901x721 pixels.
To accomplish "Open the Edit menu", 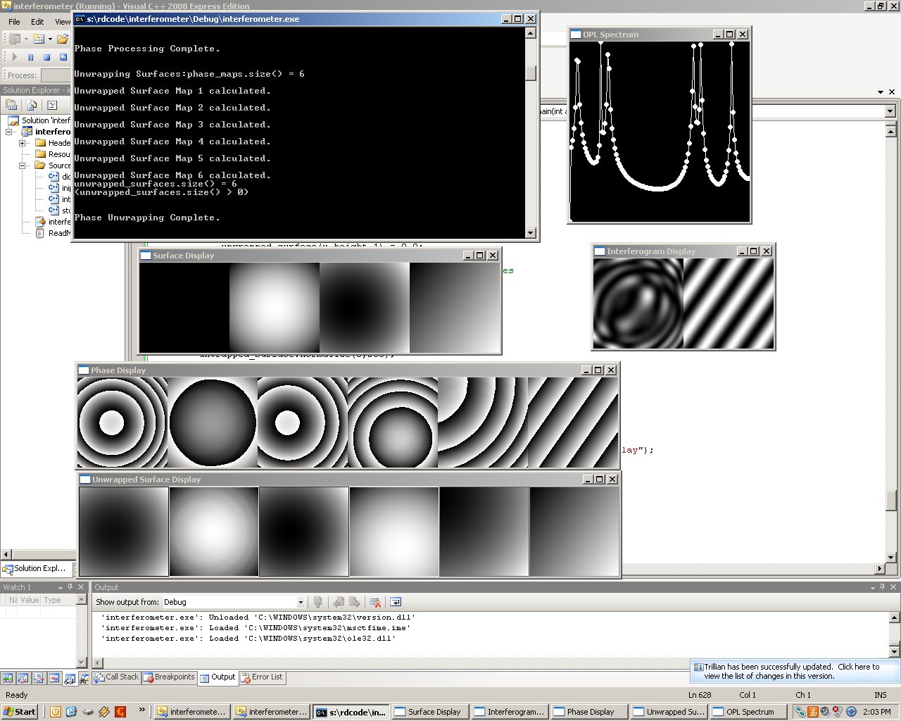I will pyautogui.click(x=37, y=22).
